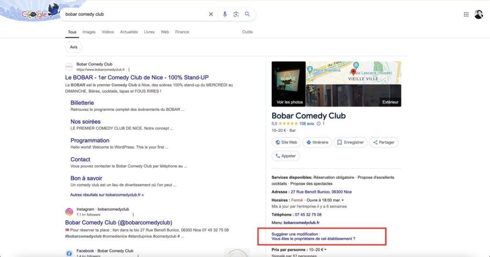The width and height of the screenshot is (490, 257).
Task: Call the venue with the Appeler button
Action: click(x=285, y=156)
